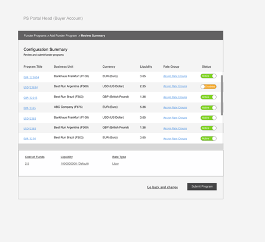Image resolution: width=265 pixels, height=242 pixels.
Task: Sort by Program Title column header
Action: pyautogui.click(x=33, y=66)
